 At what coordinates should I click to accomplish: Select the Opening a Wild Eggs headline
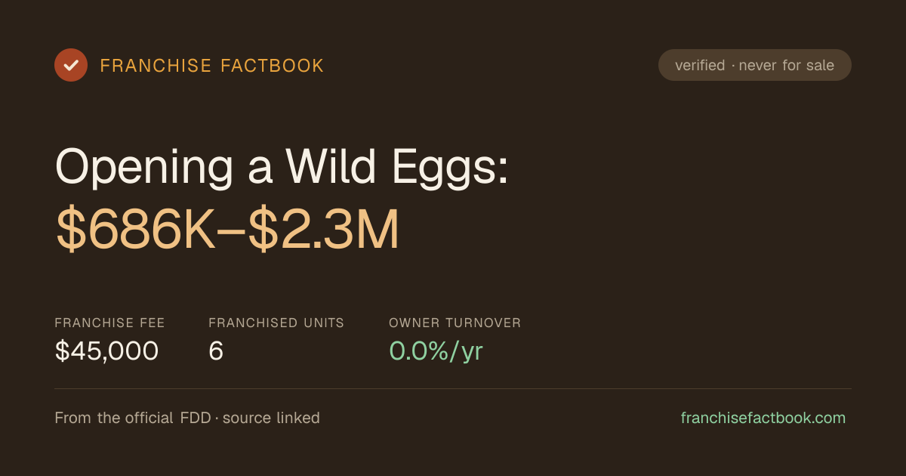[x=282, y=166]
